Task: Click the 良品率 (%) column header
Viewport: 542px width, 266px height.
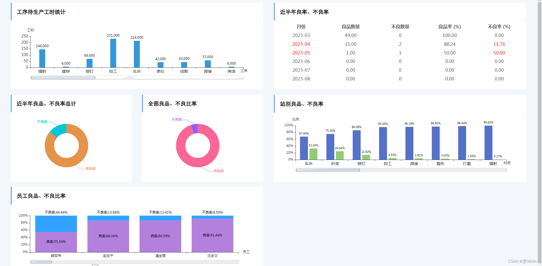Action: (x=450, y=27)
